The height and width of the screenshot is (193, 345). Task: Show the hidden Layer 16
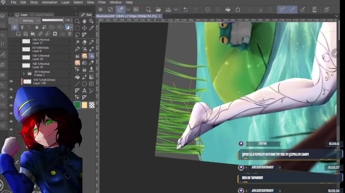tap(11, 65)
